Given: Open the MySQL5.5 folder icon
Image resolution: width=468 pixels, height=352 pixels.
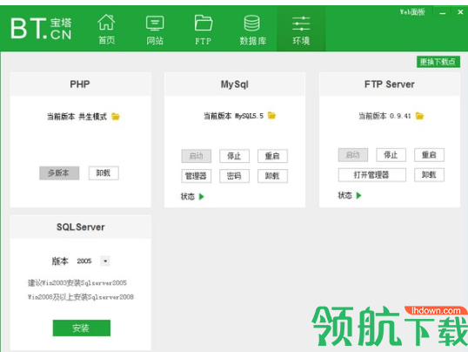Looking at the screenshot, I should click(271, 115).
